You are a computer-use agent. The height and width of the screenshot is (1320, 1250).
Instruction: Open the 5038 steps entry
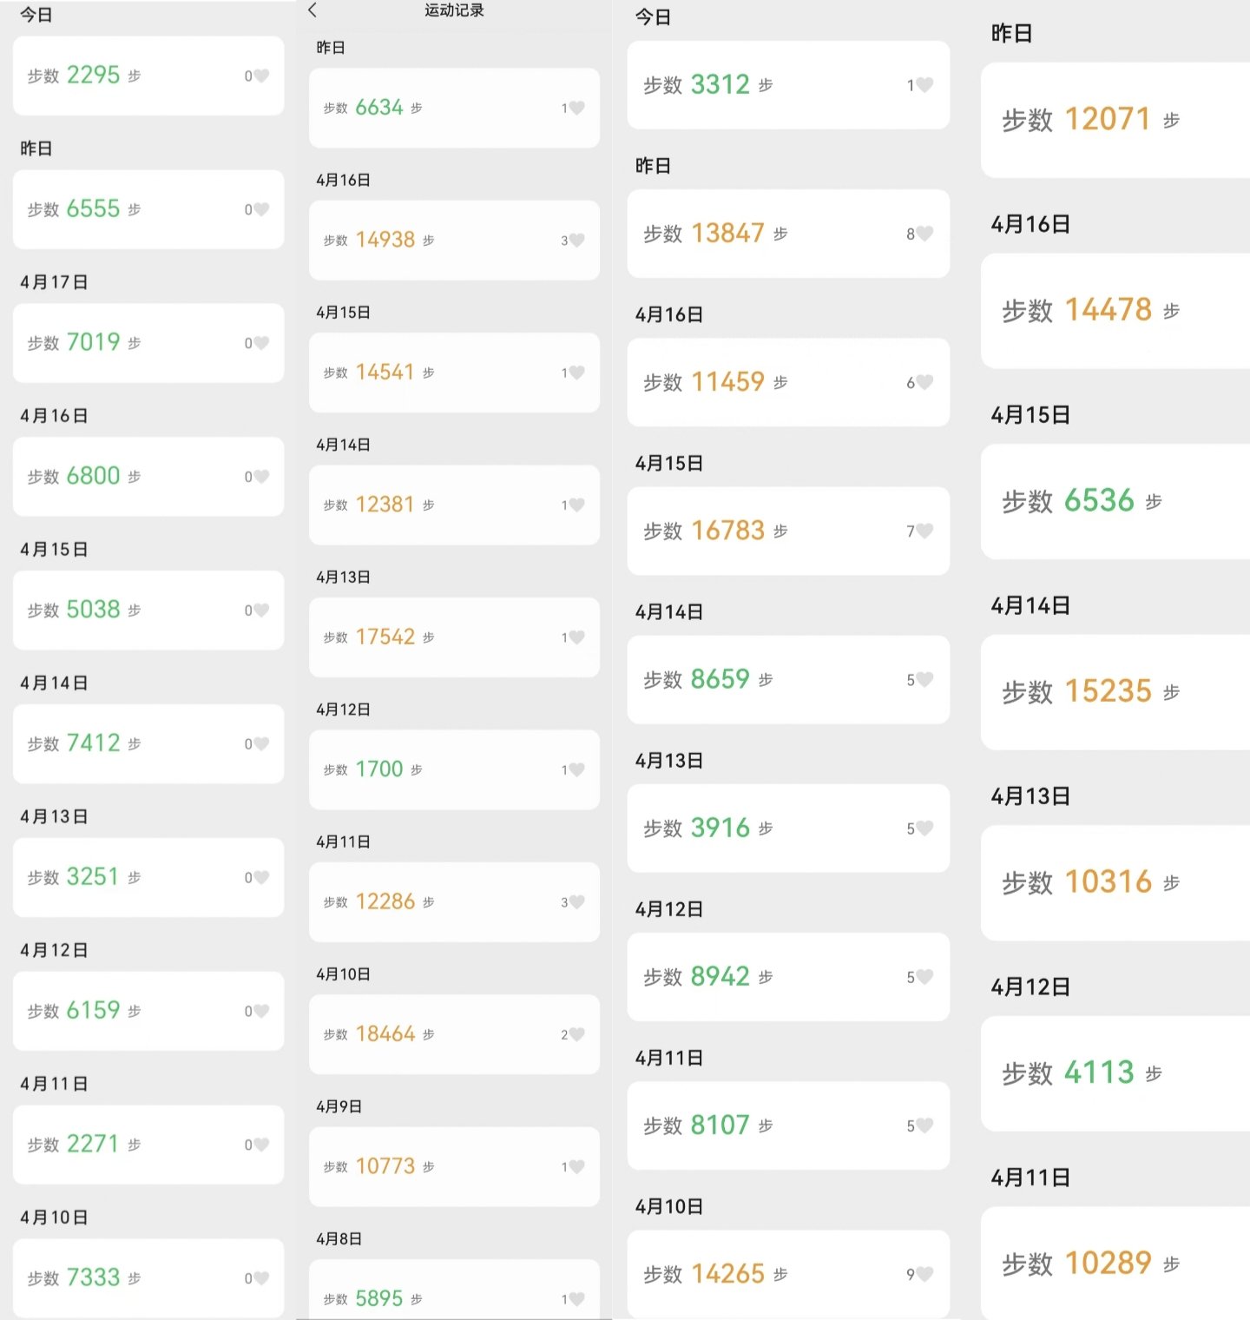(x=148, y=610)
